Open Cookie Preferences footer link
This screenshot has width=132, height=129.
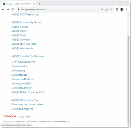tap(62, 121)
